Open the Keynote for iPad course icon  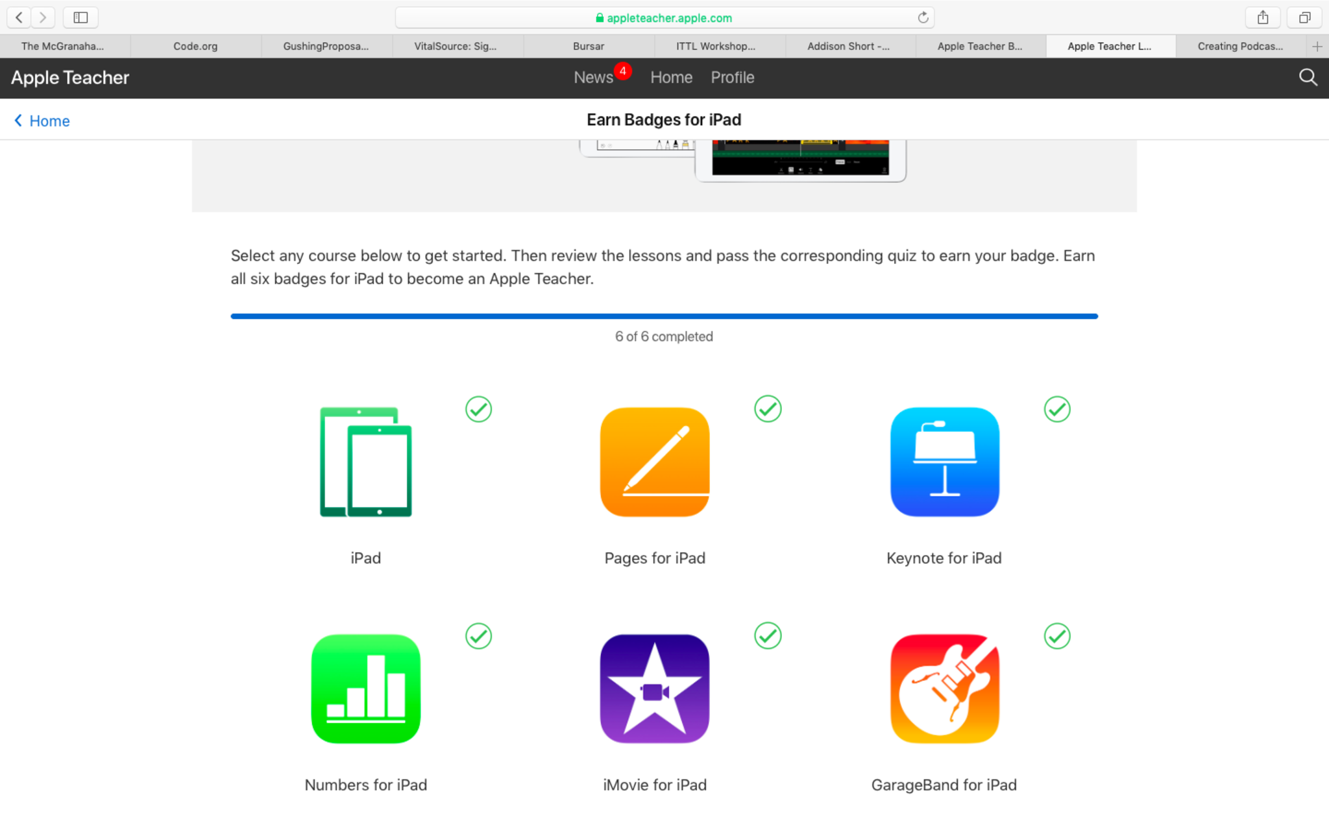click(944, 462)
